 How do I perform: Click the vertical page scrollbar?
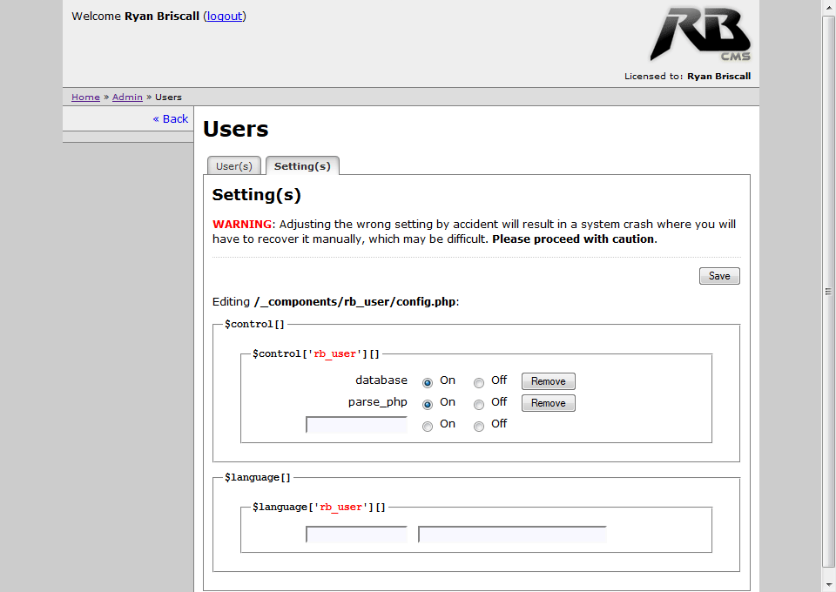[x=828, y=292]
